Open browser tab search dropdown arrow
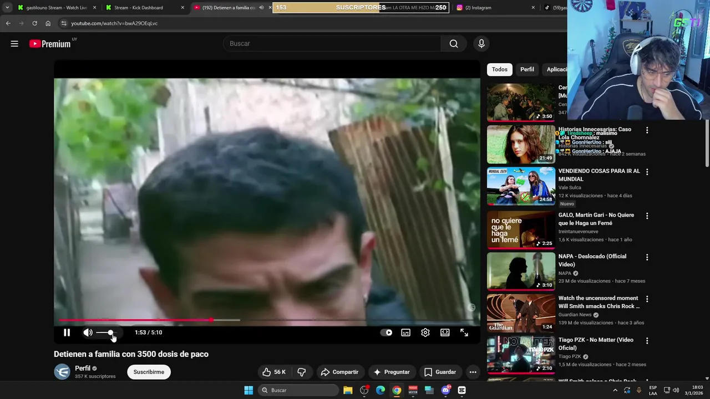Viewport: 710px width, 399px height. point(7,8)
